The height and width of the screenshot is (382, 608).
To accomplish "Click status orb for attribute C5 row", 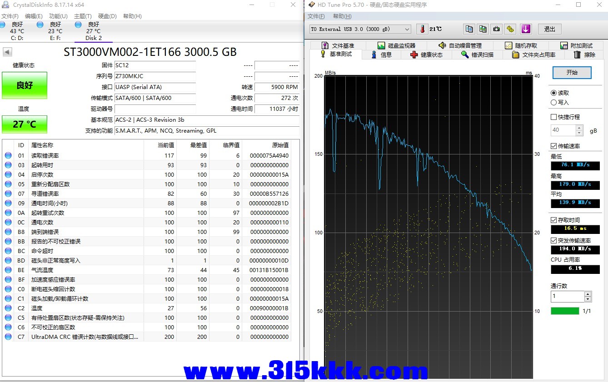I will tap(8, 318).
